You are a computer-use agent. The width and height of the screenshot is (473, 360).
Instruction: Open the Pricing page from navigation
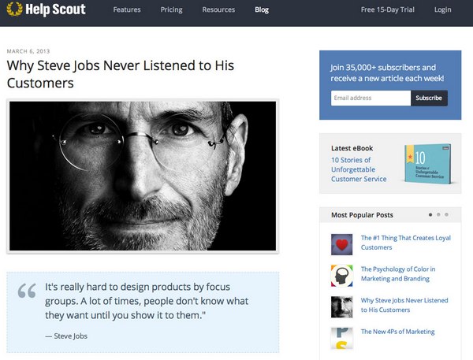point(171,9)
